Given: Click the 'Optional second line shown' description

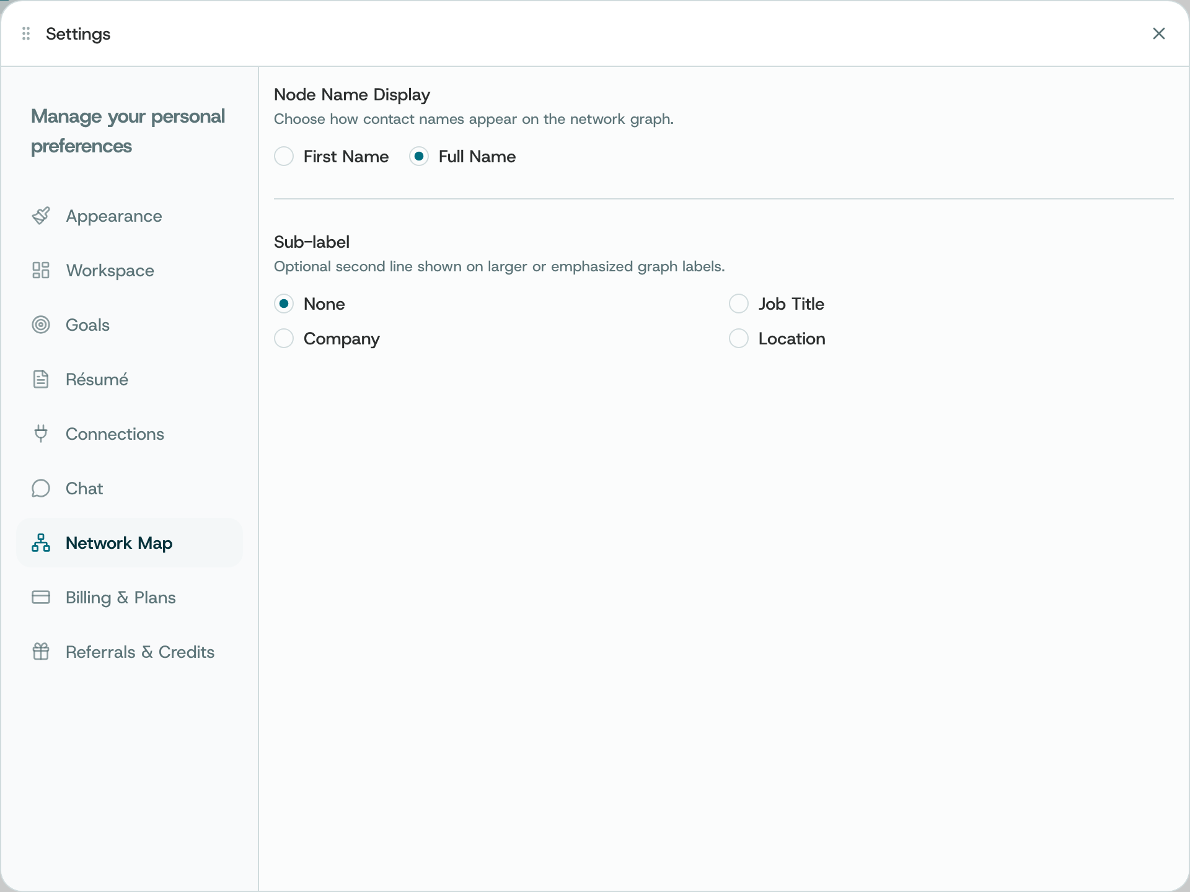Looking at the screenshot, I should click(500, 266).
